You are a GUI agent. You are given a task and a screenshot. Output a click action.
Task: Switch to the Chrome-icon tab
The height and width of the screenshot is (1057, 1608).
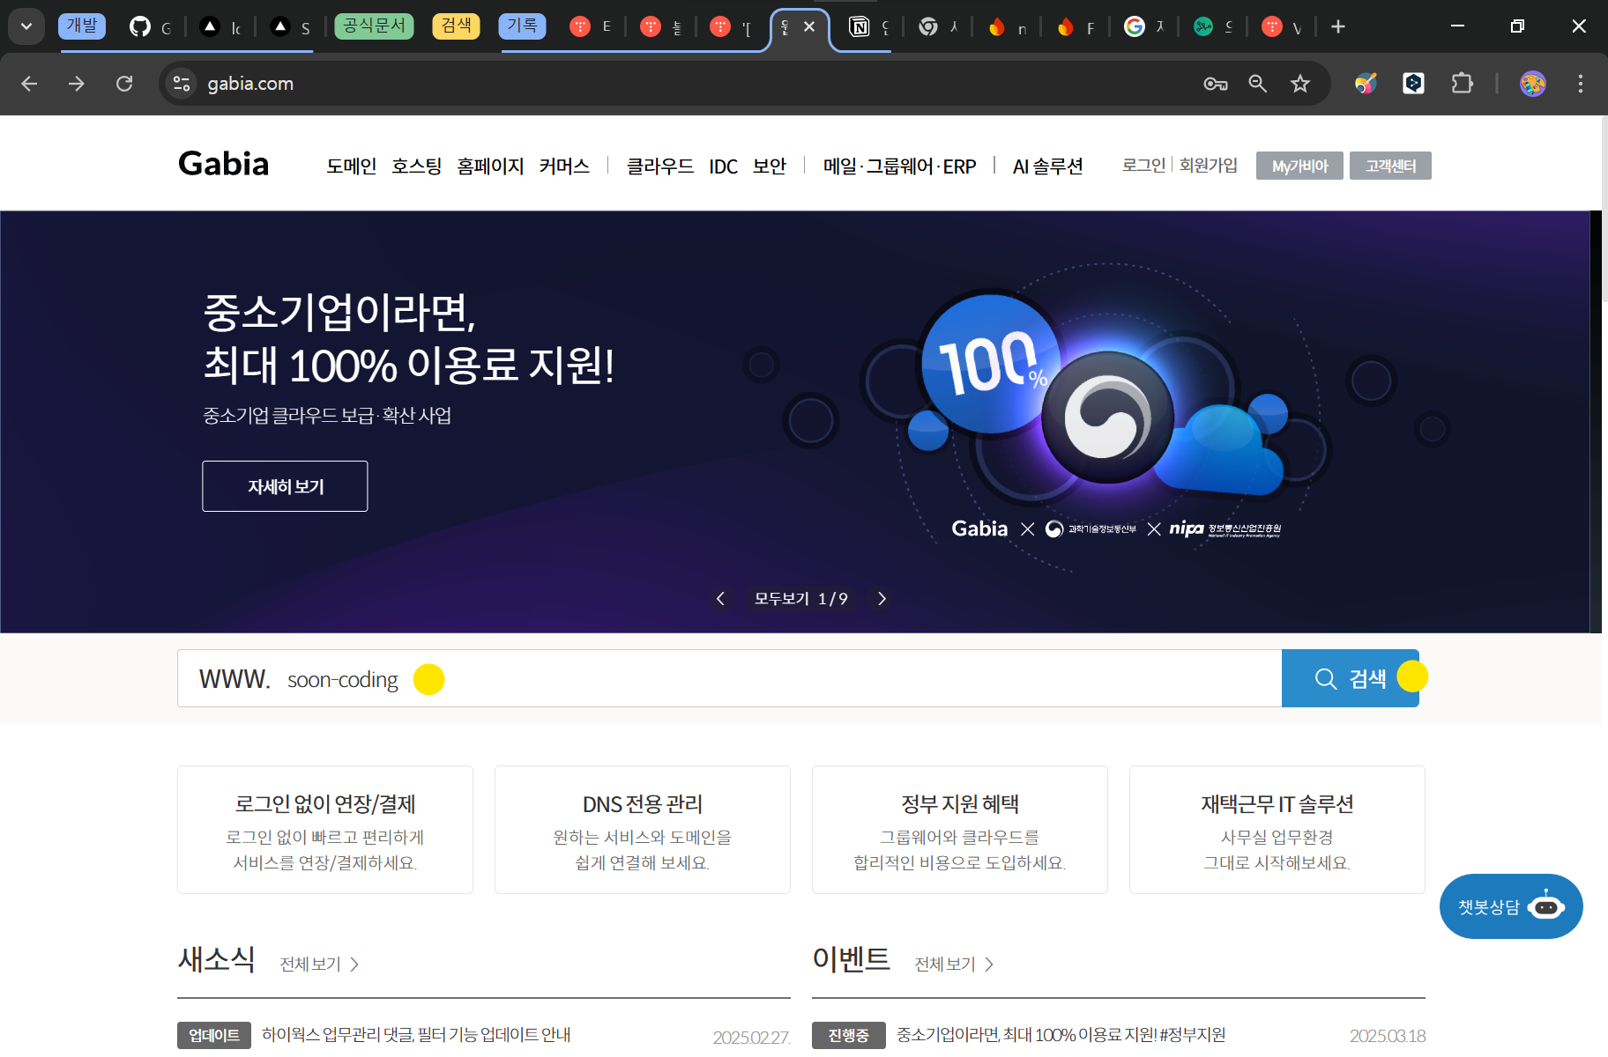tap(938, 26)
